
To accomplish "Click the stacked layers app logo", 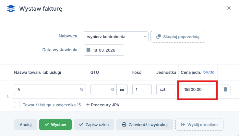I will click(11, 8).
